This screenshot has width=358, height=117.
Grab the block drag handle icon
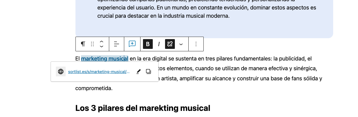tap(92, 44)
